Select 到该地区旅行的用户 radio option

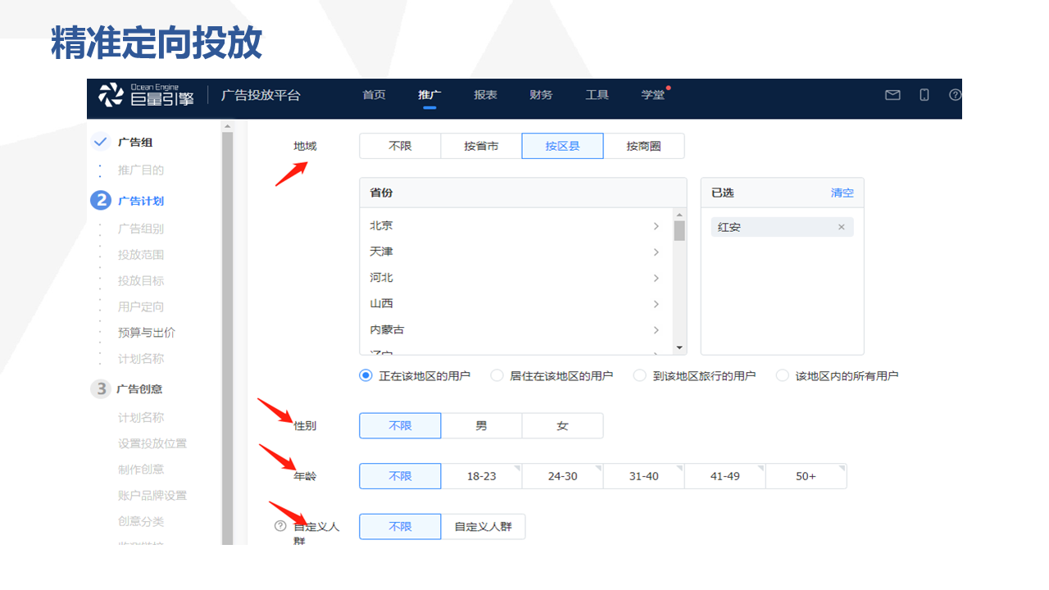click(640, 375)
